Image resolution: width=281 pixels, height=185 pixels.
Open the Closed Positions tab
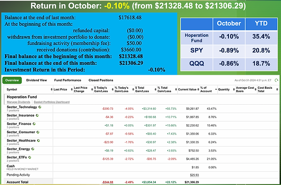click(x=101, y=80)
